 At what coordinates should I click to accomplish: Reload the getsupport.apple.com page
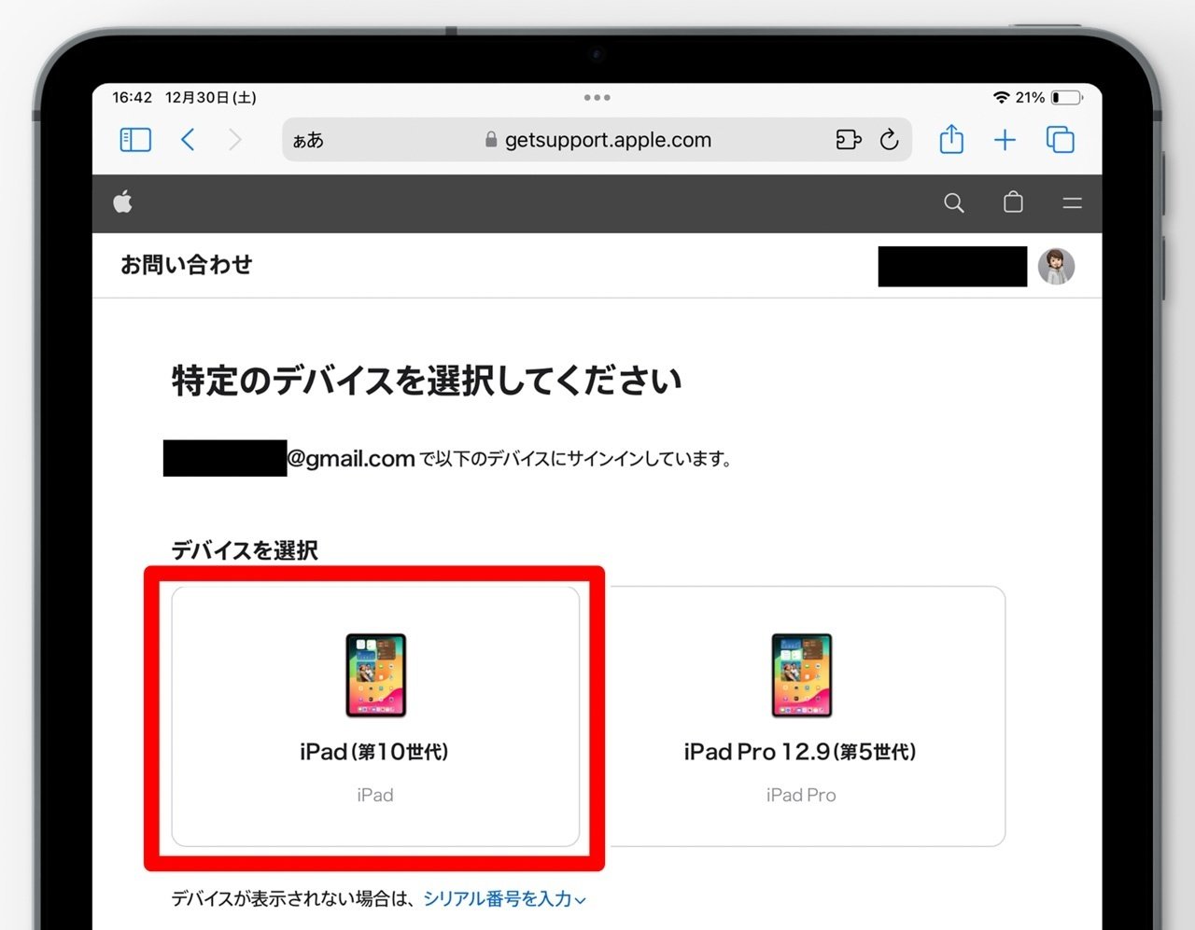[x=889, y=140]
